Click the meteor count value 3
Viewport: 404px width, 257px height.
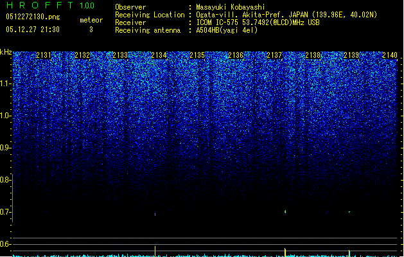(x=91, y=30)
